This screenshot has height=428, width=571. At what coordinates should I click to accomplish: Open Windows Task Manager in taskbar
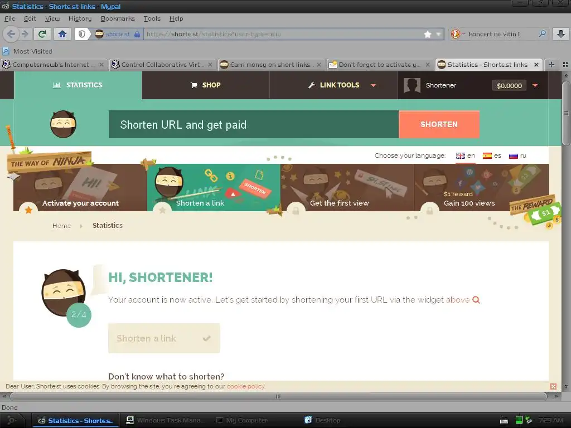pyautogui.click(x=166, y=420)
